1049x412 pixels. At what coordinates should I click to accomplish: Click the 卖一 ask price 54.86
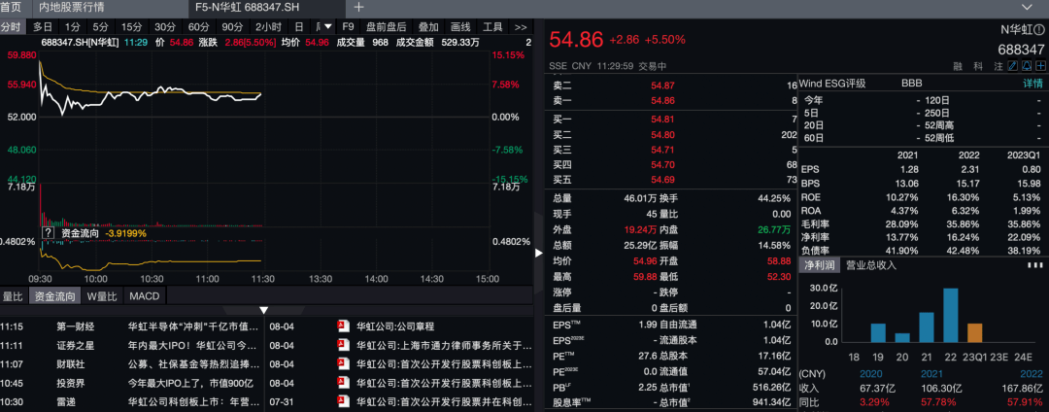click(x=663, y=101)
